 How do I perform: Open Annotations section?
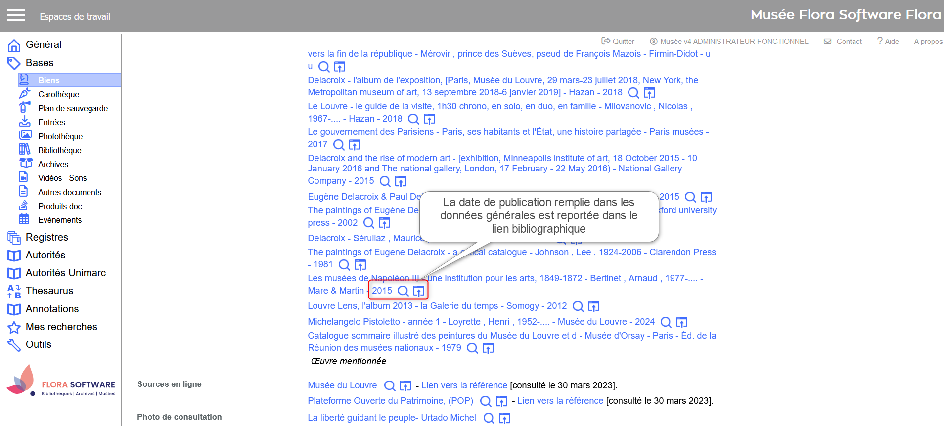(52, 309)
